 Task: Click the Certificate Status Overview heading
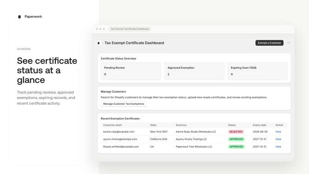click(119, 59)
